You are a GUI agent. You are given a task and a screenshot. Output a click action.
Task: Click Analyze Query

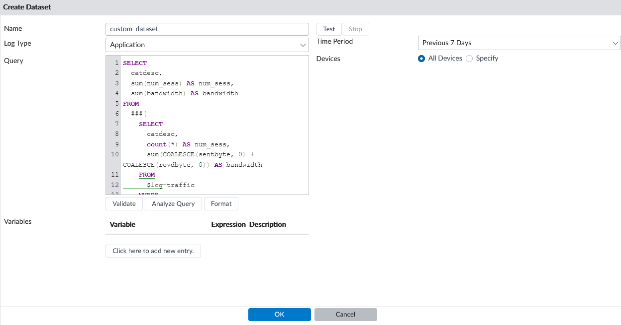(173, 203)
